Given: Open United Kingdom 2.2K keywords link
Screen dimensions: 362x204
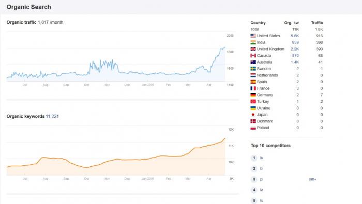Looking at the screenshot, I should [x=295, y=49].
